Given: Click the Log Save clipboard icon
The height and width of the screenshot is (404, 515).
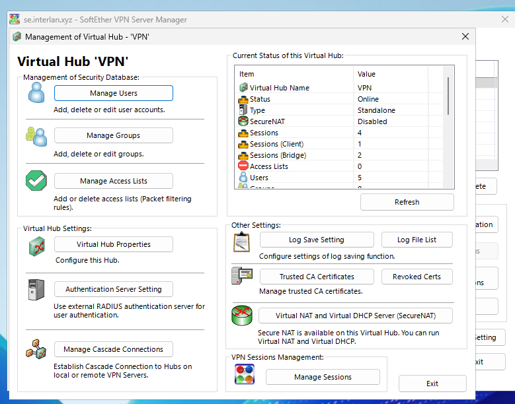Looking at the screenshot, I should (241, 242).
